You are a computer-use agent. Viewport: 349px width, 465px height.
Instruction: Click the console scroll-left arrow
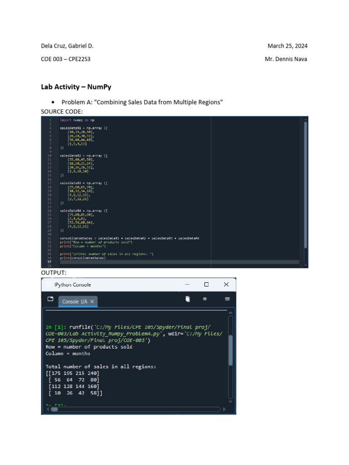[x=48, y=409]
